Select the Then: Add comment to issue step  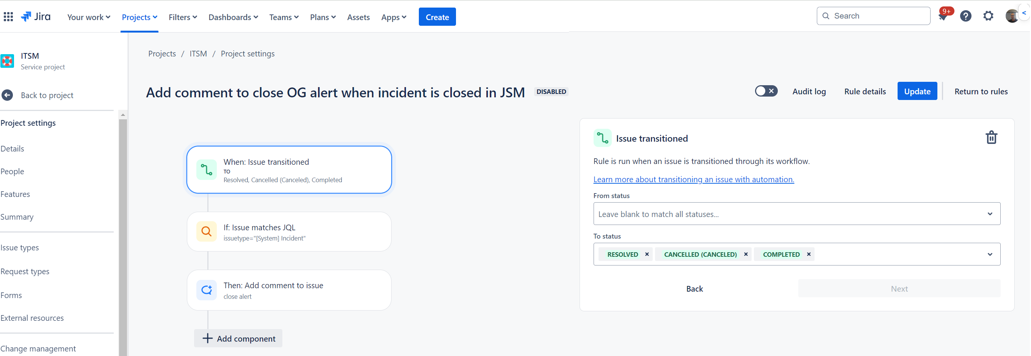pyautogui.click(x=289, y=290)
